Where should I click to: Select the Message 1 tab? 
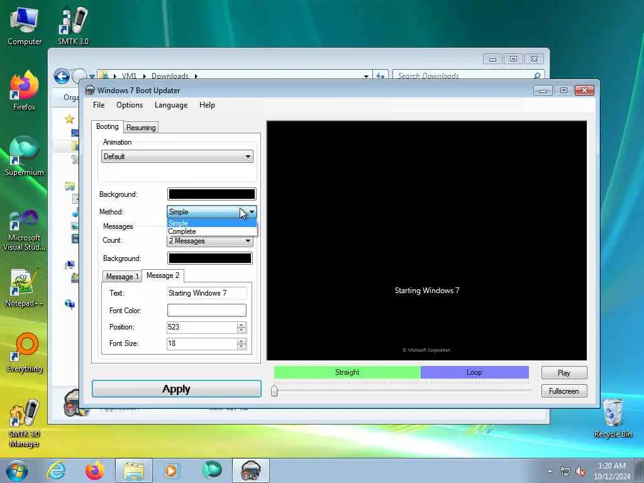(x=122, y=277)
